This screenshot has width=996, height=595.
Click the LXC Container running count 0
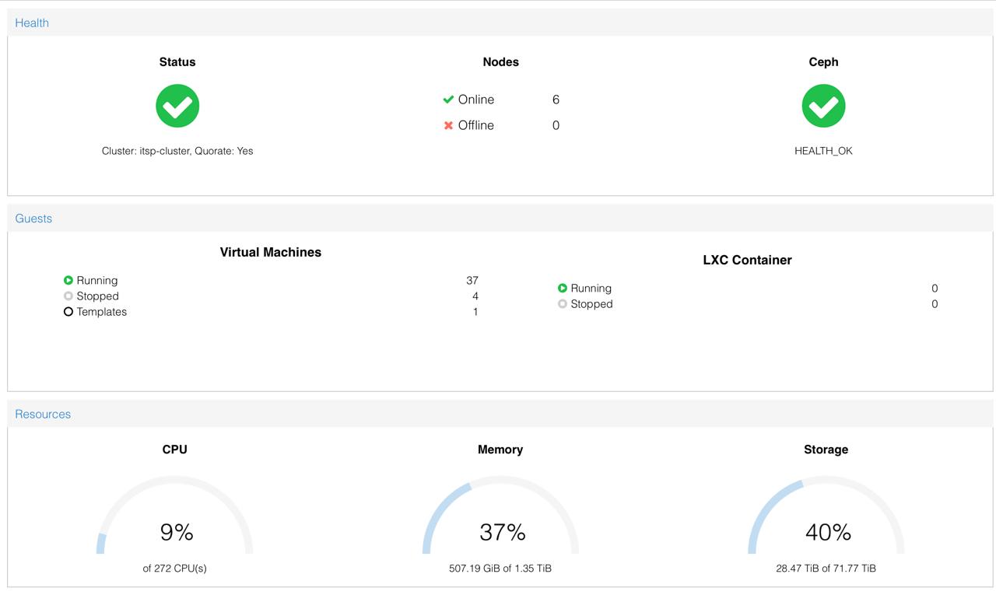(x=935, y=288)
